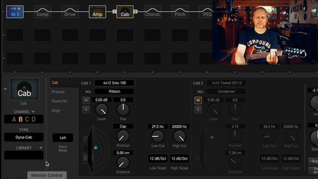Edit CAB 2 distance value 7.28 cm
318x179 pixels.
[235, 153]
